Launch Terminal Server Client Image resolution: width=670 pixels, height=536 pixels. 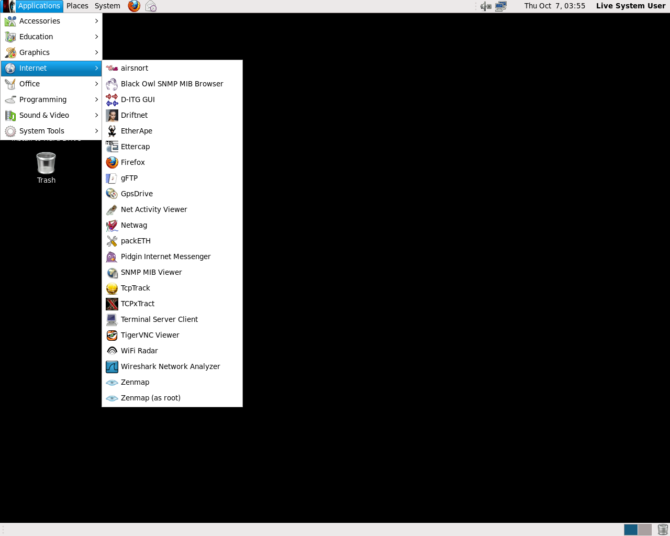pyautogui.click(x=172, y=319)
